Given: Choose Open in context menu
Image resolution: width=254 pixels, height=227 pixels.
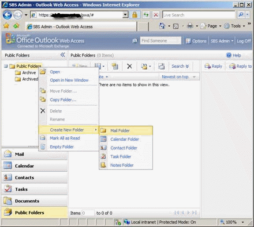Looking at the screenshot, I should point(69,72).
